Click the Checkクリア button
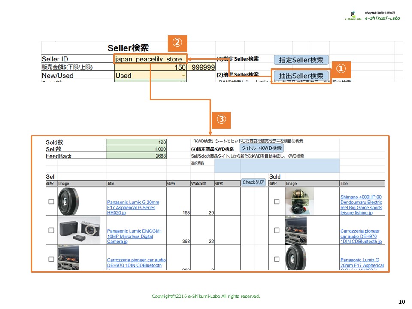The width and height of the screenshot is (412, 309). click(253, 182)
